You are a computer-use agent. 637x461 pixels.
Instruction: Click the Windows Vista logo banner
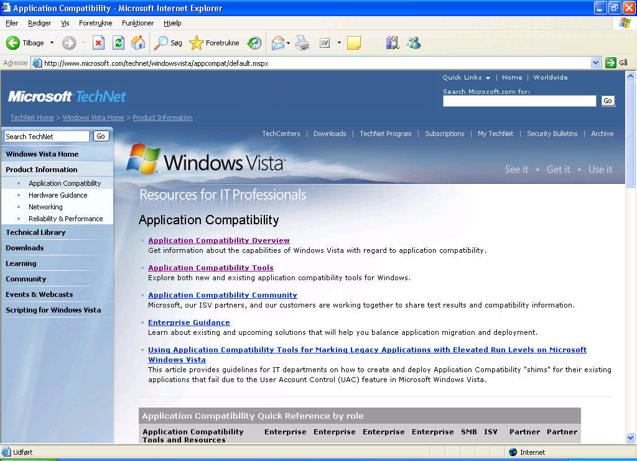pyautogui.click(x=206, y=160)
